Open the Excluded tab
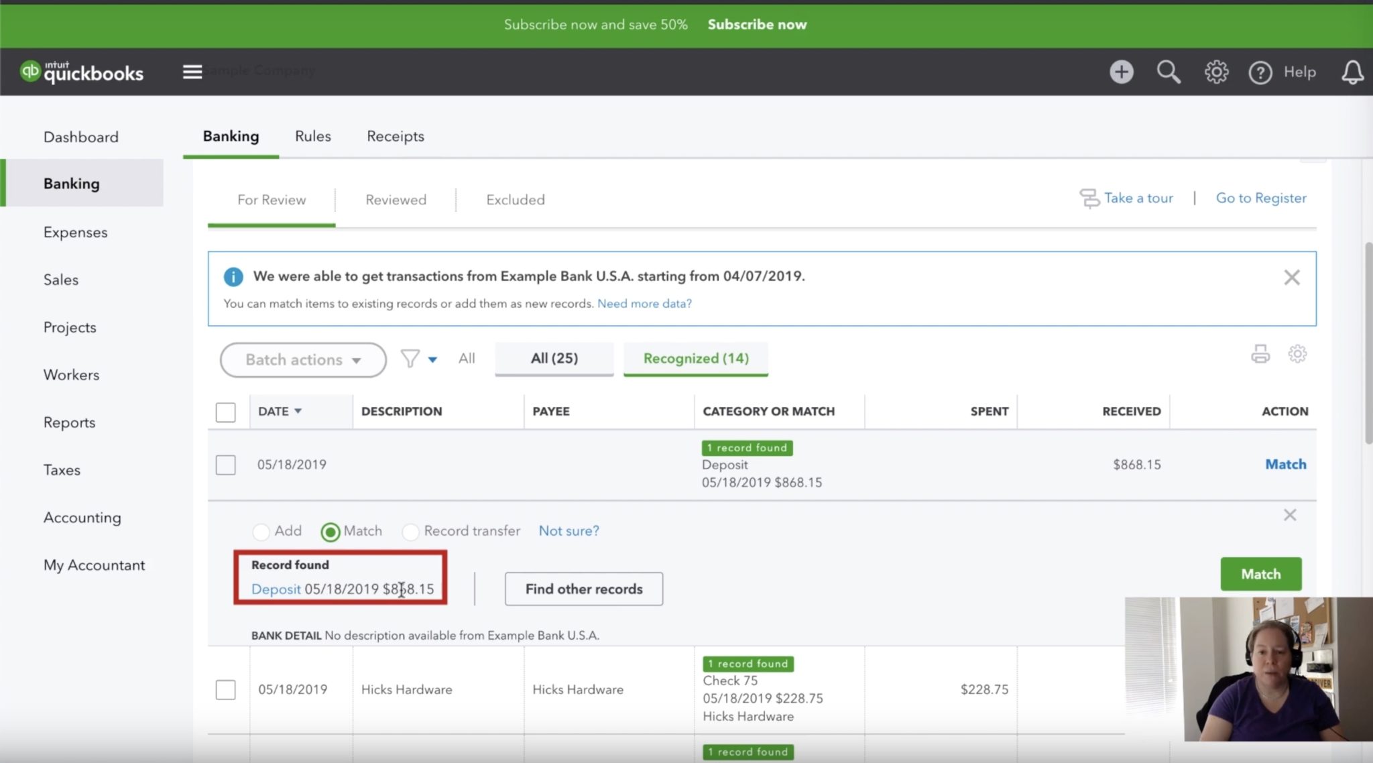Viewport: 1373px width, 763px height. pos(516,200)
